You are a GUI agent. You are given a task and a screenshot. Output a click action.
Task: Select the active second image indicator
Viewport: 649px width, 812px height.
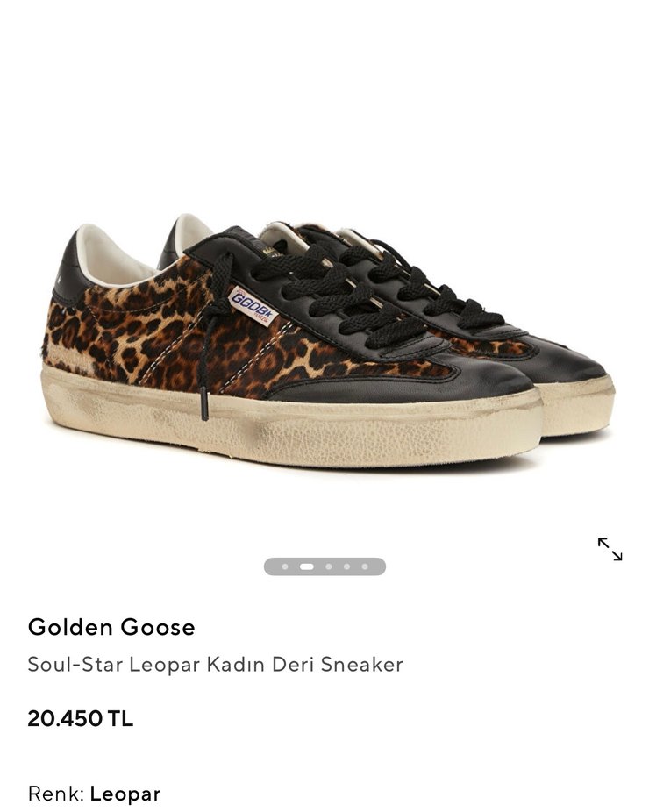(307, 566)
